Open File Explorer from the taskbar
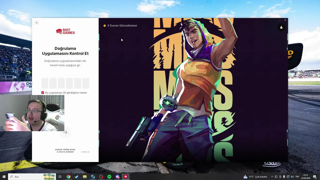The height and width of the screenshot is (180, 320). coord(85,177)
